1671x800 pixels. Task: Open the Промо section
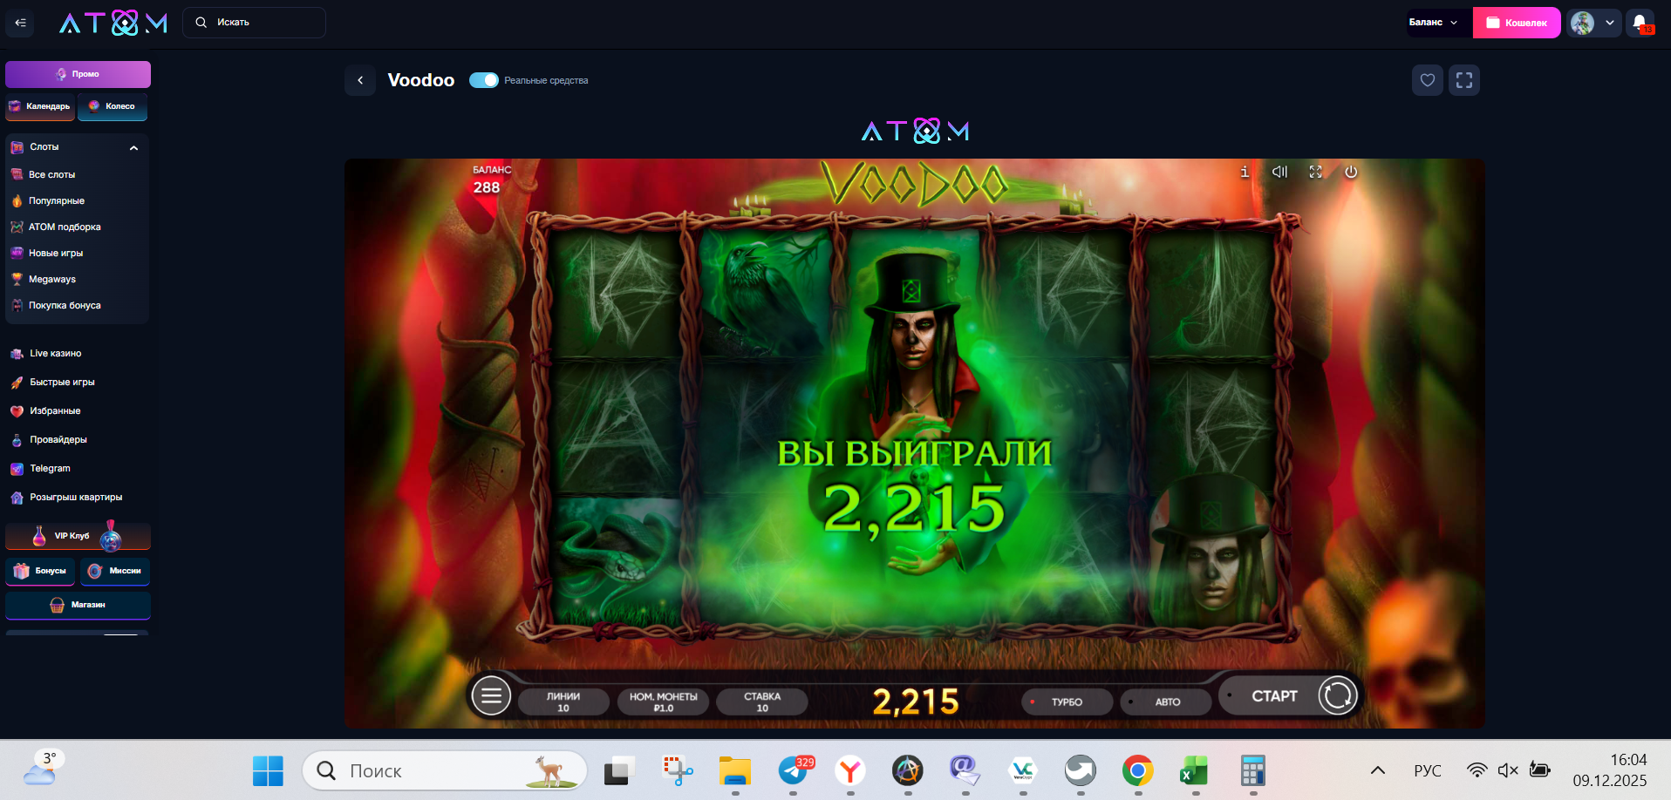[x=78, y=74]
